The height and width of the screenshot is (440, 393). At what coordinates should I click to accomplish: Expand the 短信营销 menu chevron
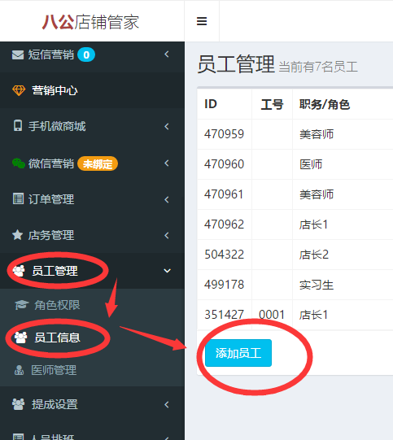[x=167, y=54]
